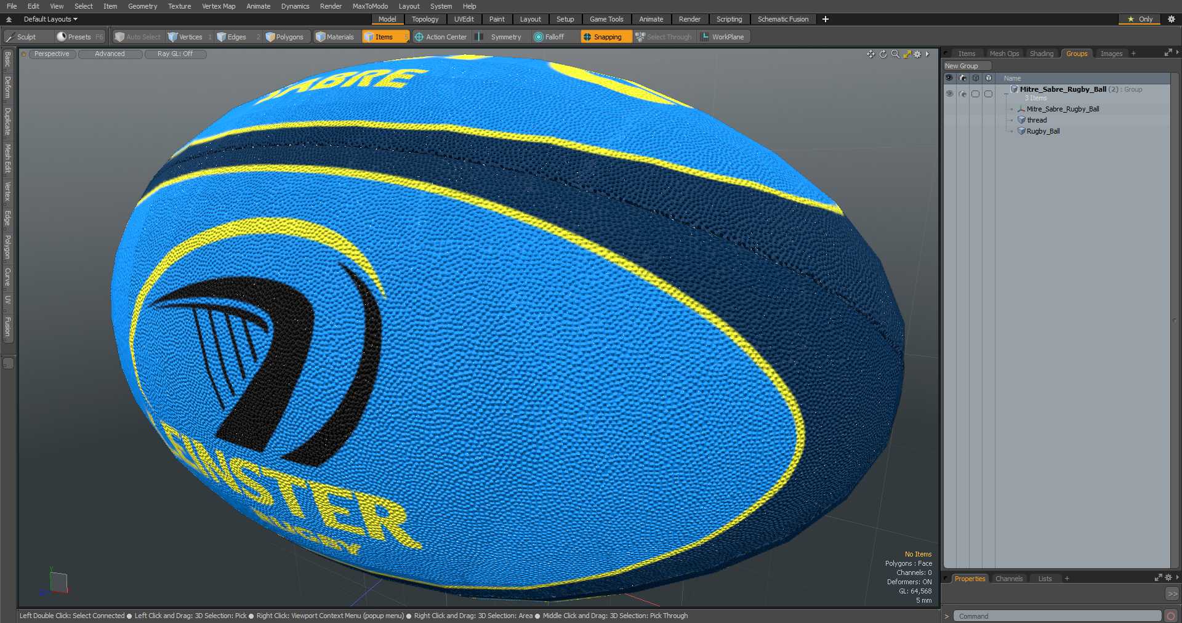Click the layout home arrow icon
The image size is (1182, 623).
coord(9,19)
